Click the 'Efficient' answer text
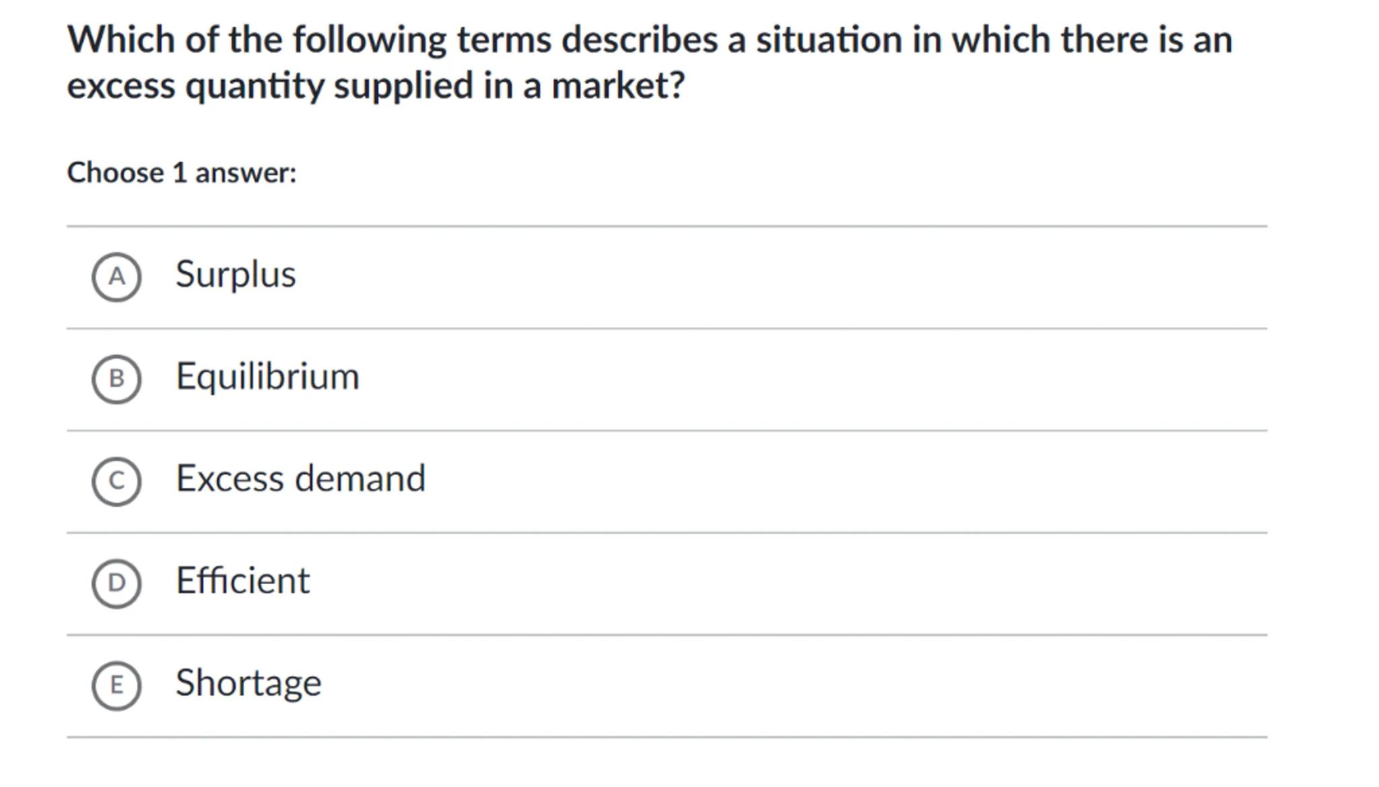 (x=242, y=580)
